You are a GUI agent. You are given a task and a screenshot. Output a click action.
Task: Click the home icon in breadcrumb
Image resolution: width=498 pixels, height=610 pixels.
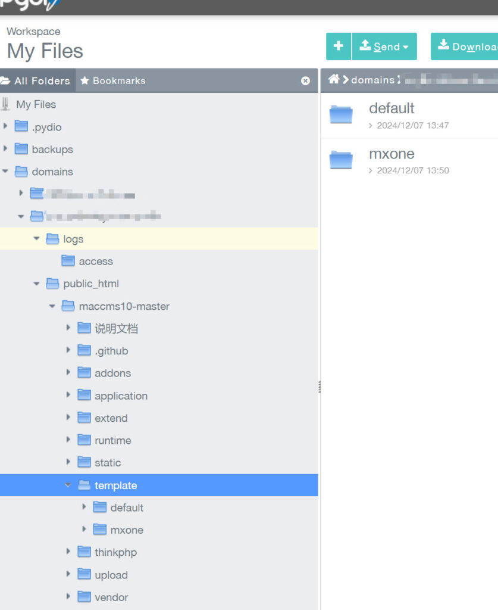[333, 79]
